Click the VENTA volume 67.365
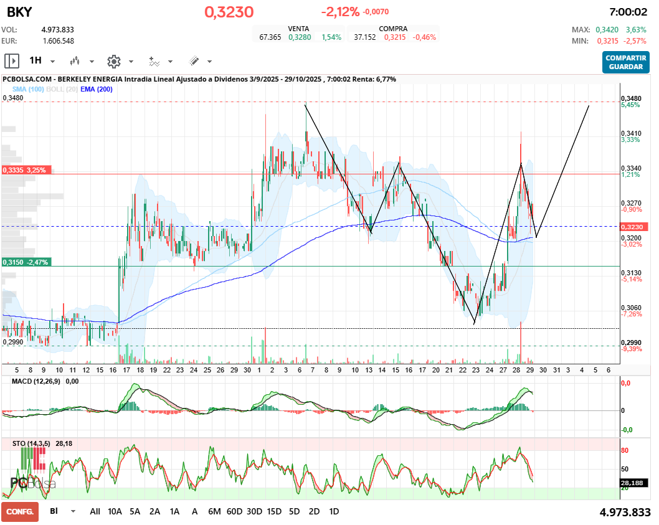The width and height of the screenshot is (659, 525). [x=270, y=37]
